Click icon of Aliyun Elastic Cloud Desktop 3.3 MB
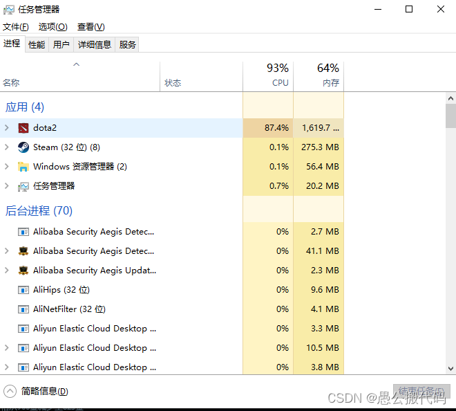Viewport: 456px width, 411px height. [x=23, y=329]
